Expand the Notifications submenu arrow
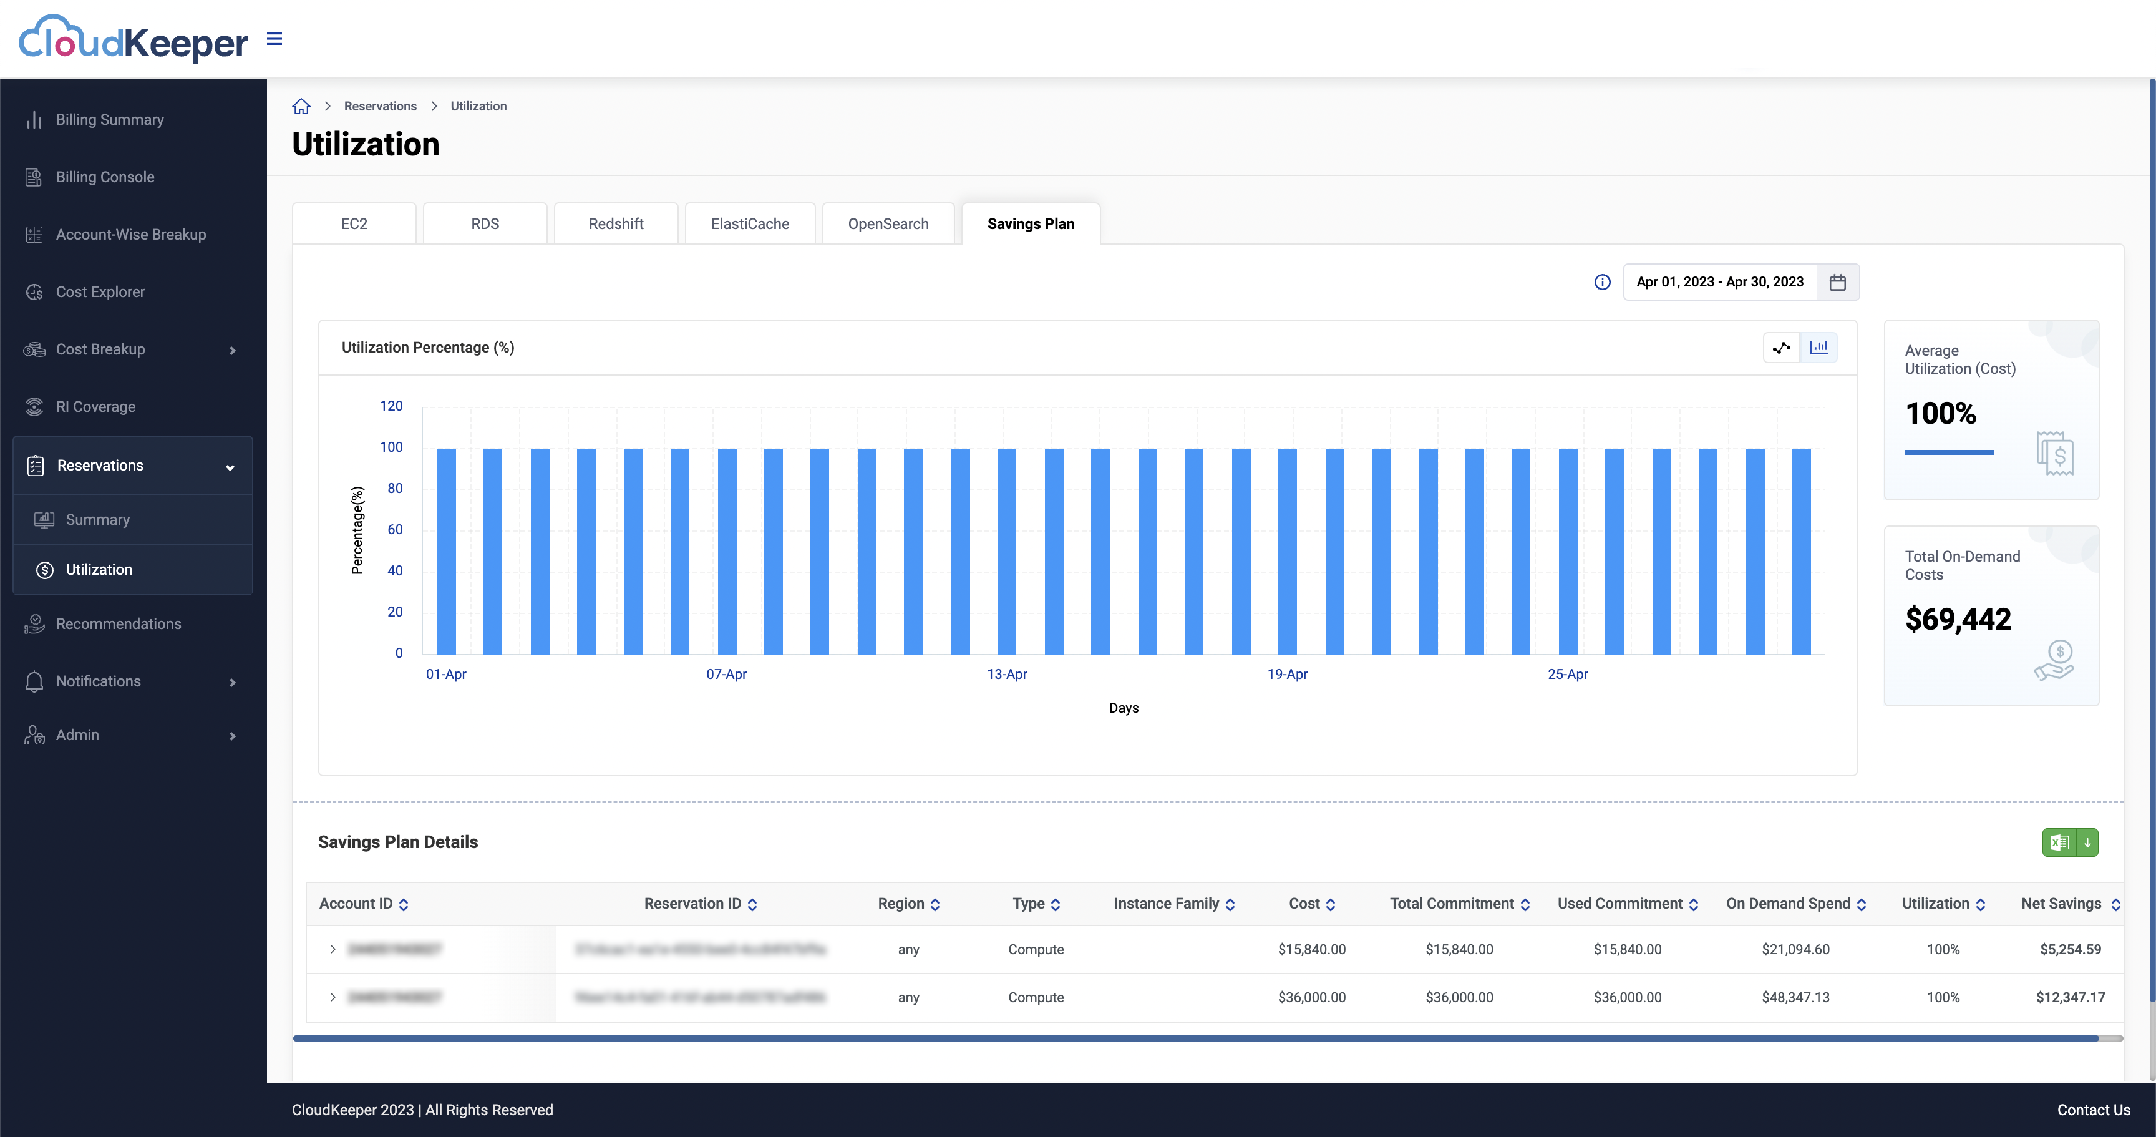The width and height of the screenshot is (2156, 1137). (233, 682)
